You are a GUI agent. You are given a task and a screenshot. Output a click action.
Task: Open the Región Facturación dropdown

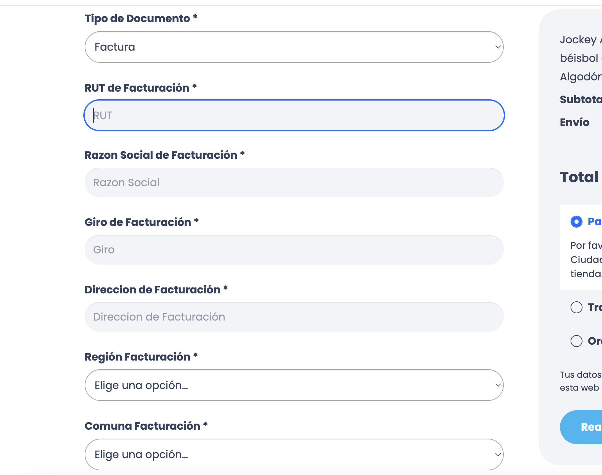point(294,385)
